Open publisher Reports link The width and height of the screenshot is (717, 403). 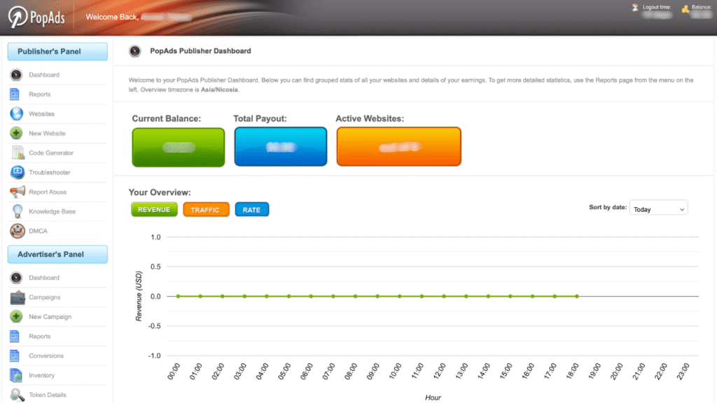click(x=40, y=94)
